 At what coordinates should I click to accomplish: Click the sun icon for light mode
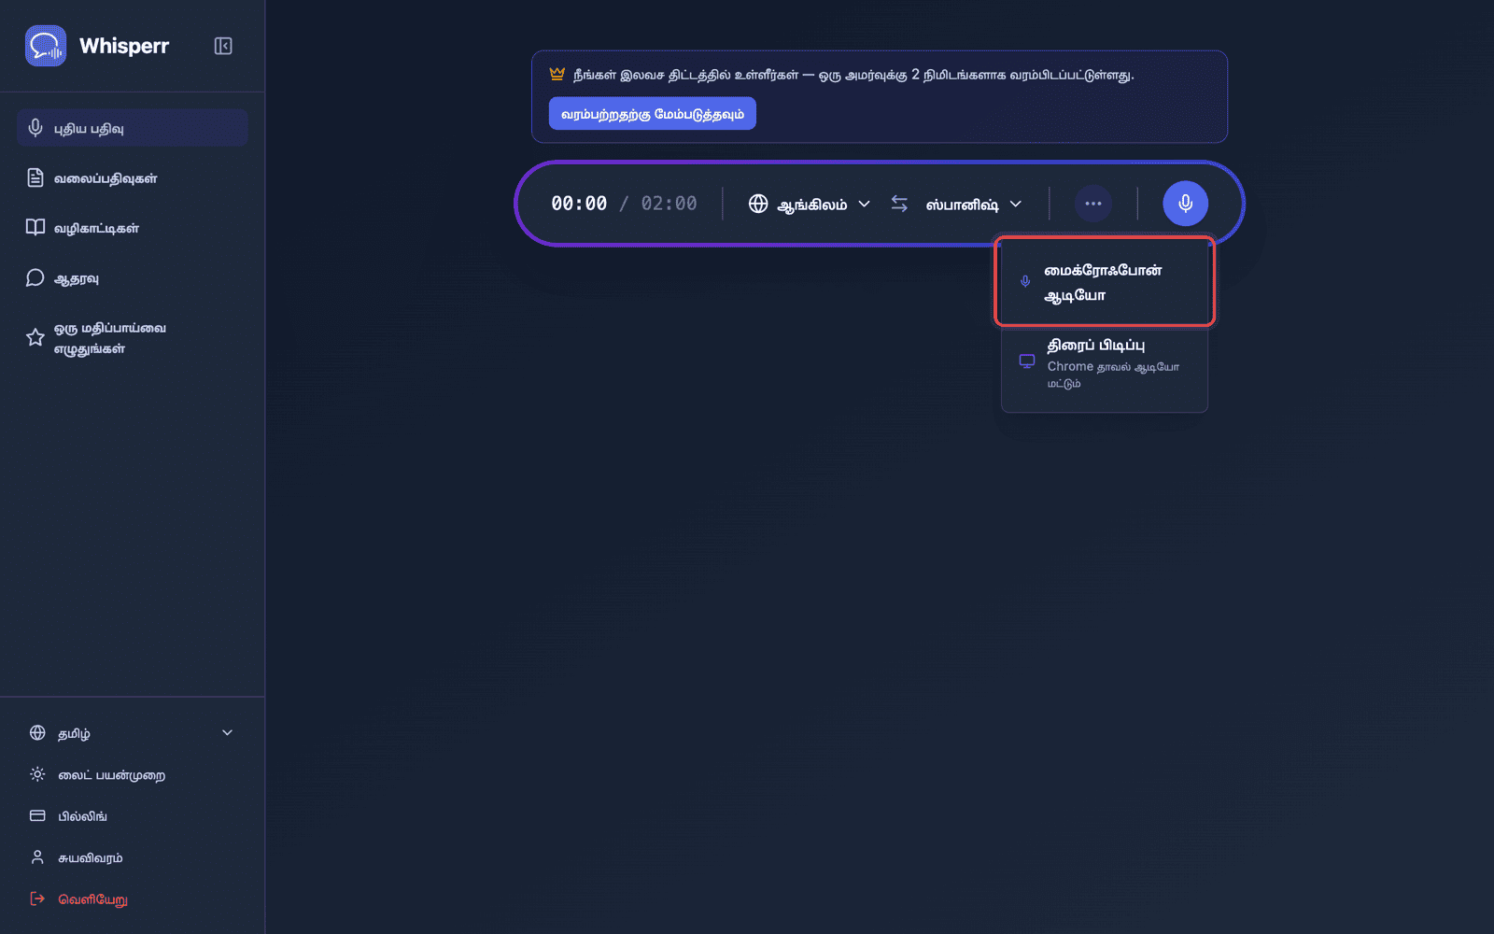pyautogui.click(x=37, y=774)
